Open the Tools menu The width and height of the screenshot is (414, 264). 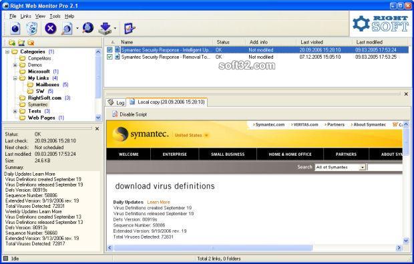click(x=55, y=16)
